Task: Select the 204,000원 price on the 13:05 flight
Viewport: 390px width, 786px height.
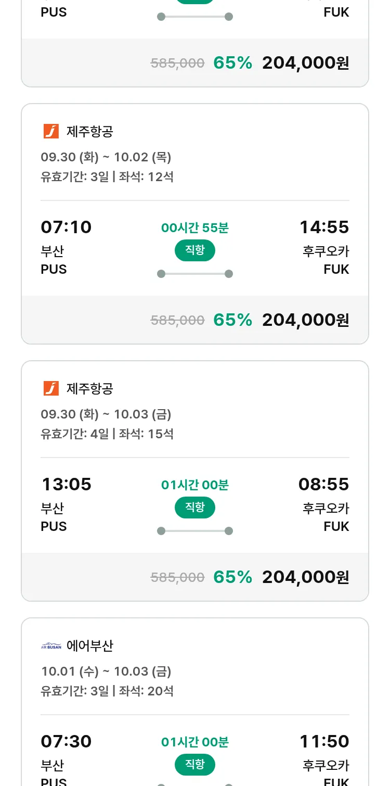Action: (x=305, y=577)
